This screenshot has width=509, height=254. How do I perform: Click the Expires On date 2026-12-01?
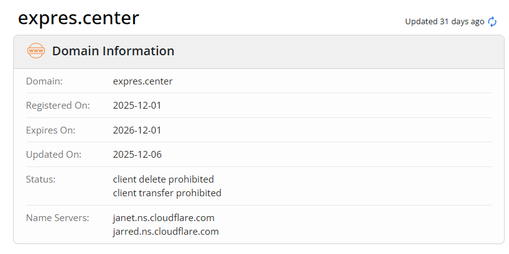[137, 130]
